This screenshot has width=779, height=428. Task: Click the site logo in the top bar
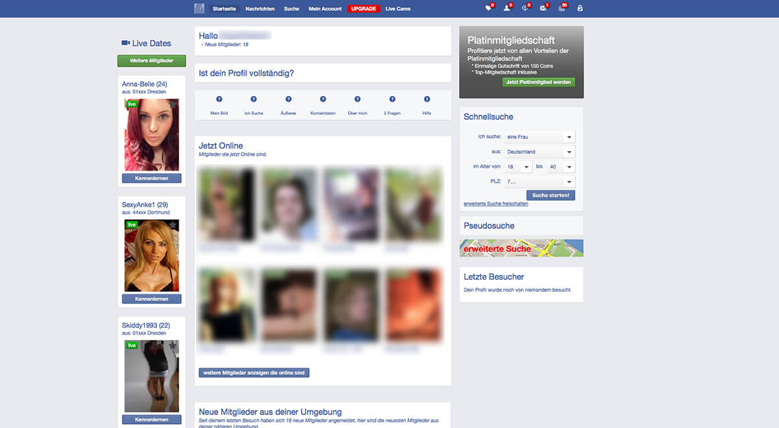pos(199,8)
